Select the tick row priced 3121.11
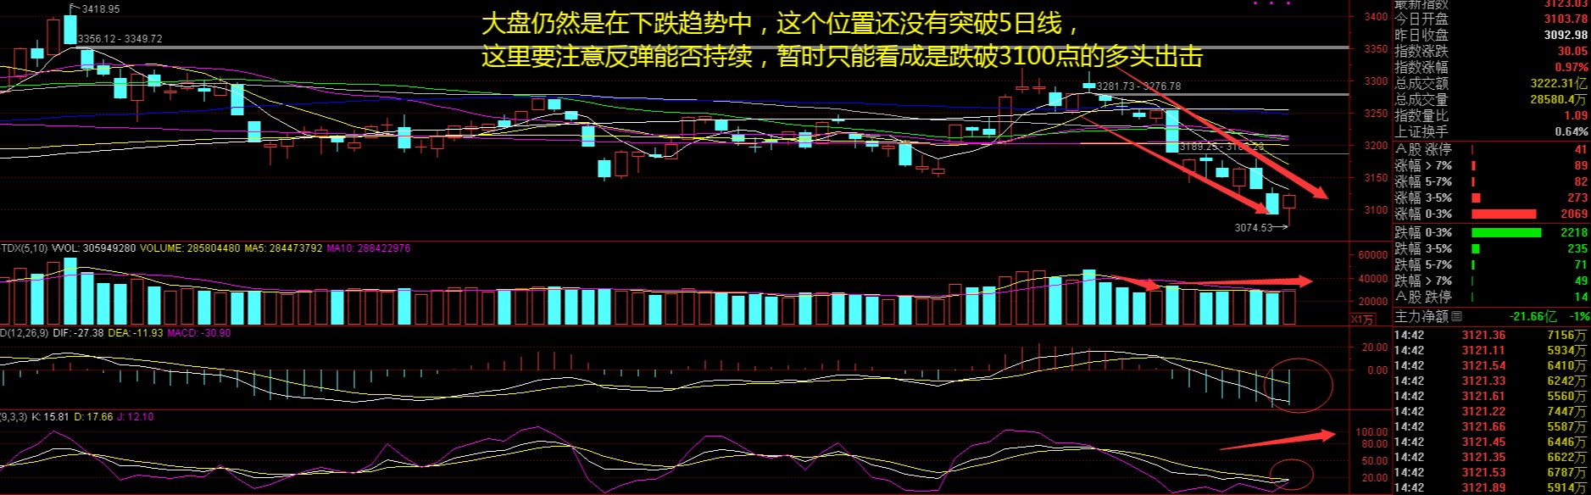Screen dimensions: 1591x495 [1492, 351]
